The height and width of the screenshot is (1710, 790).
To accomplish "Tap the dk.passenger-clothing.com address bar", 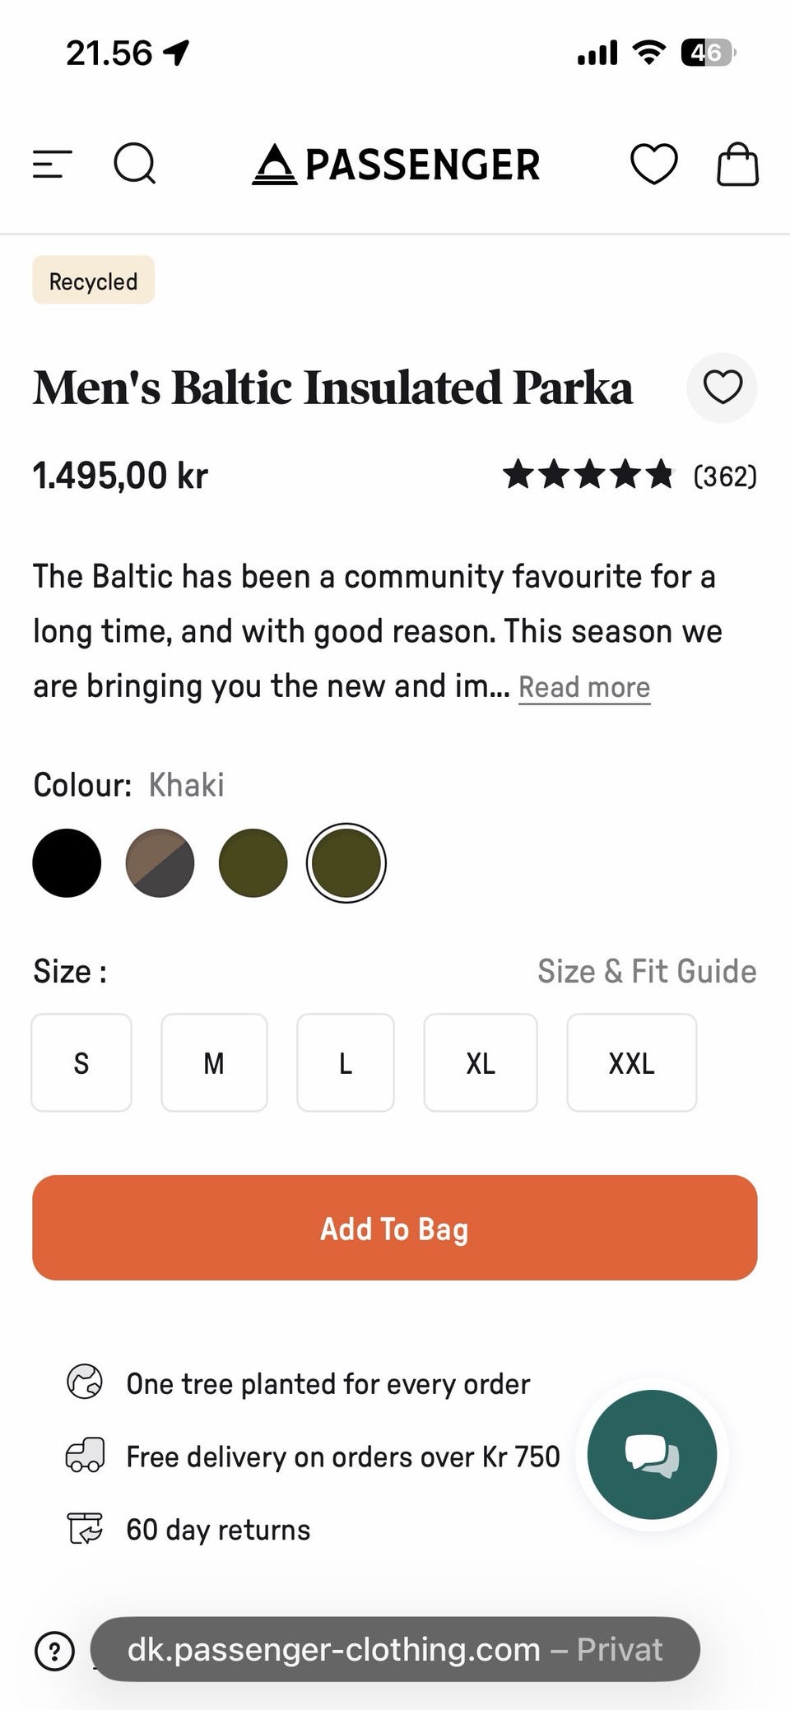I will [395, 1649].
